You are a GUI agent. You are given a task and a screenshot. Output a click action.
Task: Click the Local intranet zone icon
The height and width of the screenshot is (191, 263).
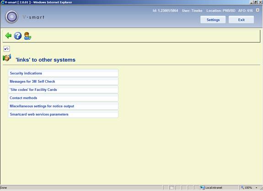click(x=203, y=188)
